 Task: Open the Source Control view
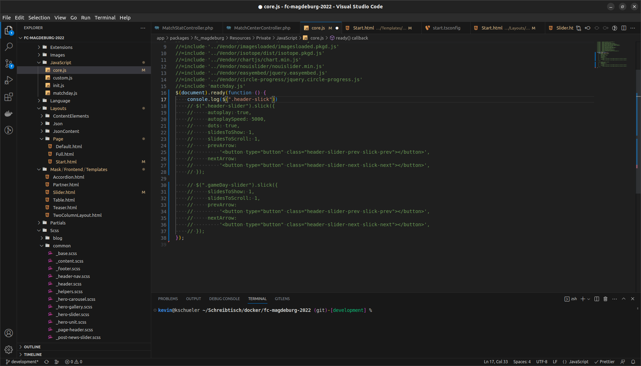pos(9,63)
